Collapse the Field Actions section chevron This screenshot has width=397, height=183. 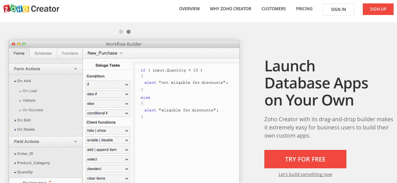point(76,142)
